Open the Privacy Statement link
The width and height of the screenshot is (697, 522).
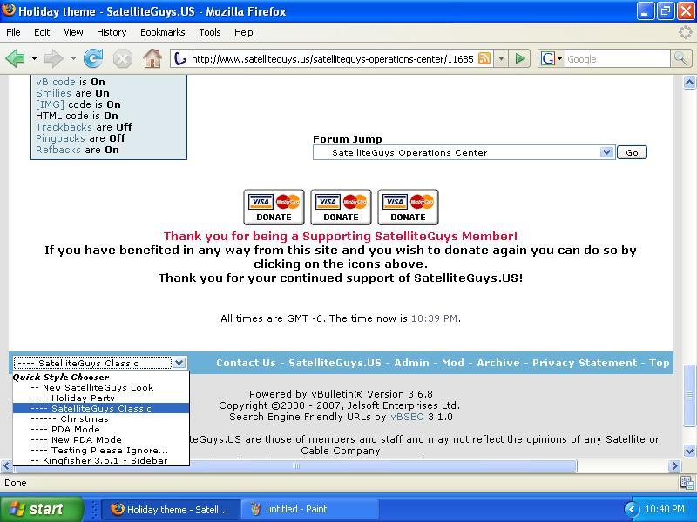(585, 363)
